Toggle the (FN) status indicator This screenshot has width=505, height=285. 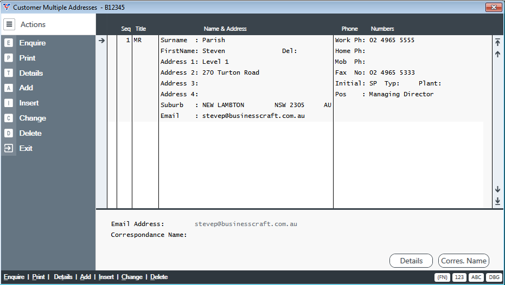[442, 277]
